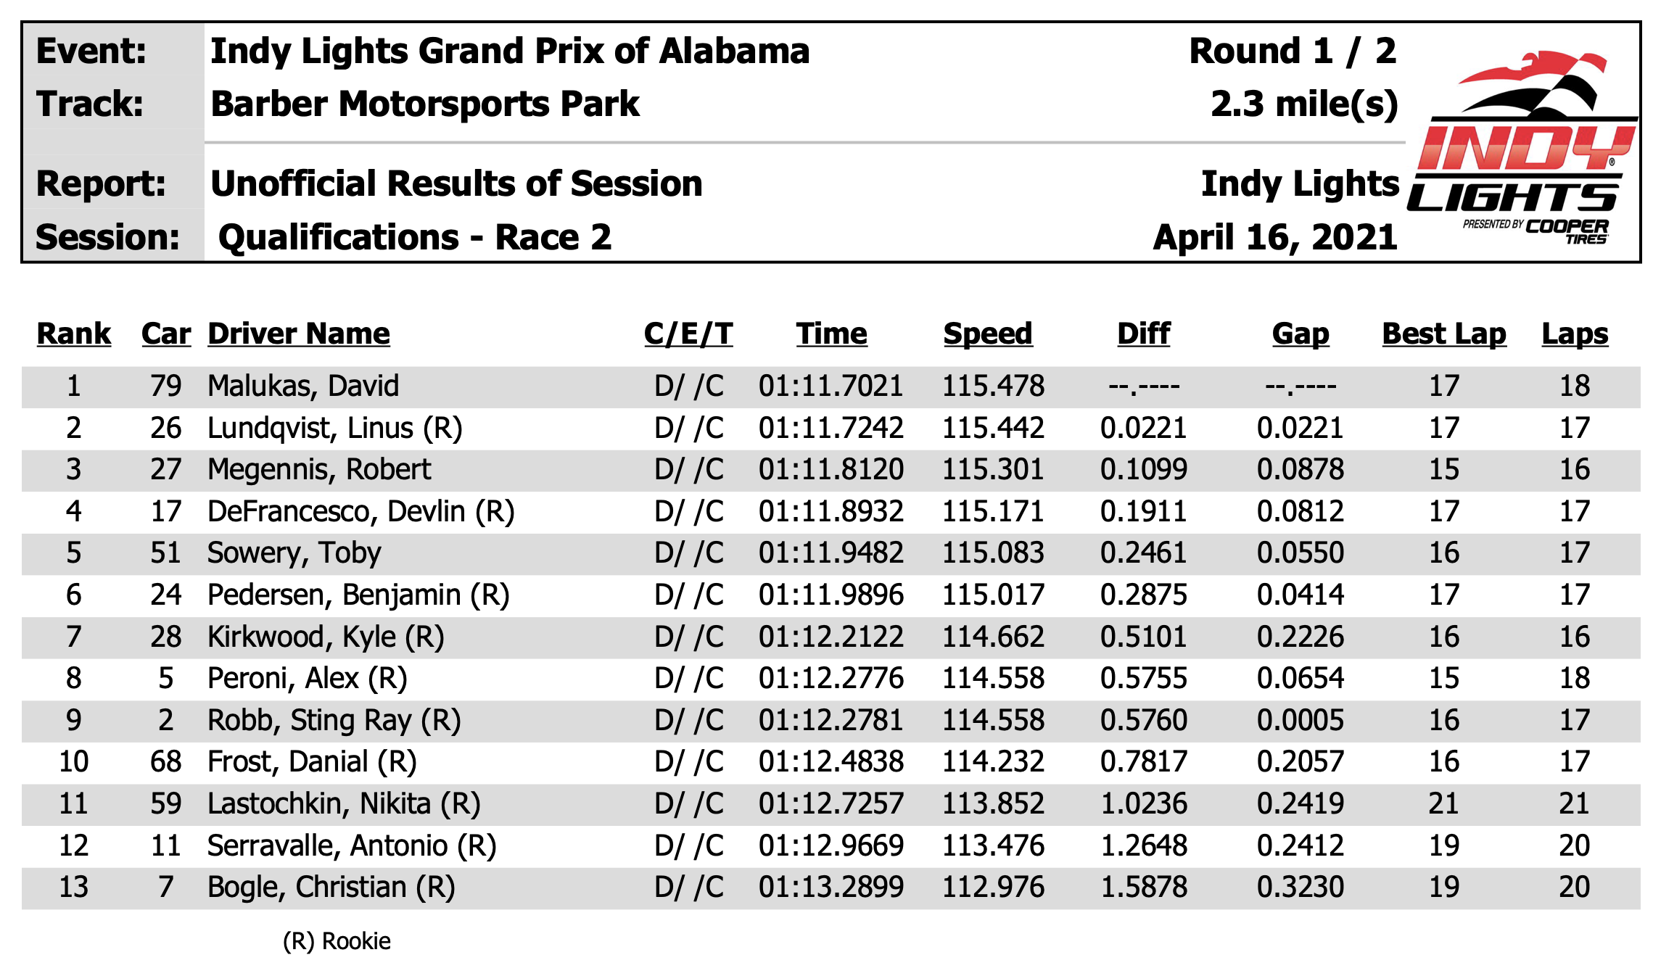Click the event title Indy Lights Grand Prix of Alabama
The image size is (1661, 976).
[510, 51]
